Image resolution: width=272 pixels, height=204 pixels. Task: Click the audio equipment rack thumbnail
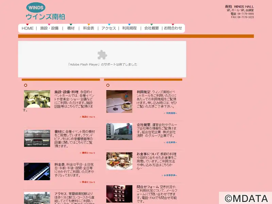[x=37, y=138]
